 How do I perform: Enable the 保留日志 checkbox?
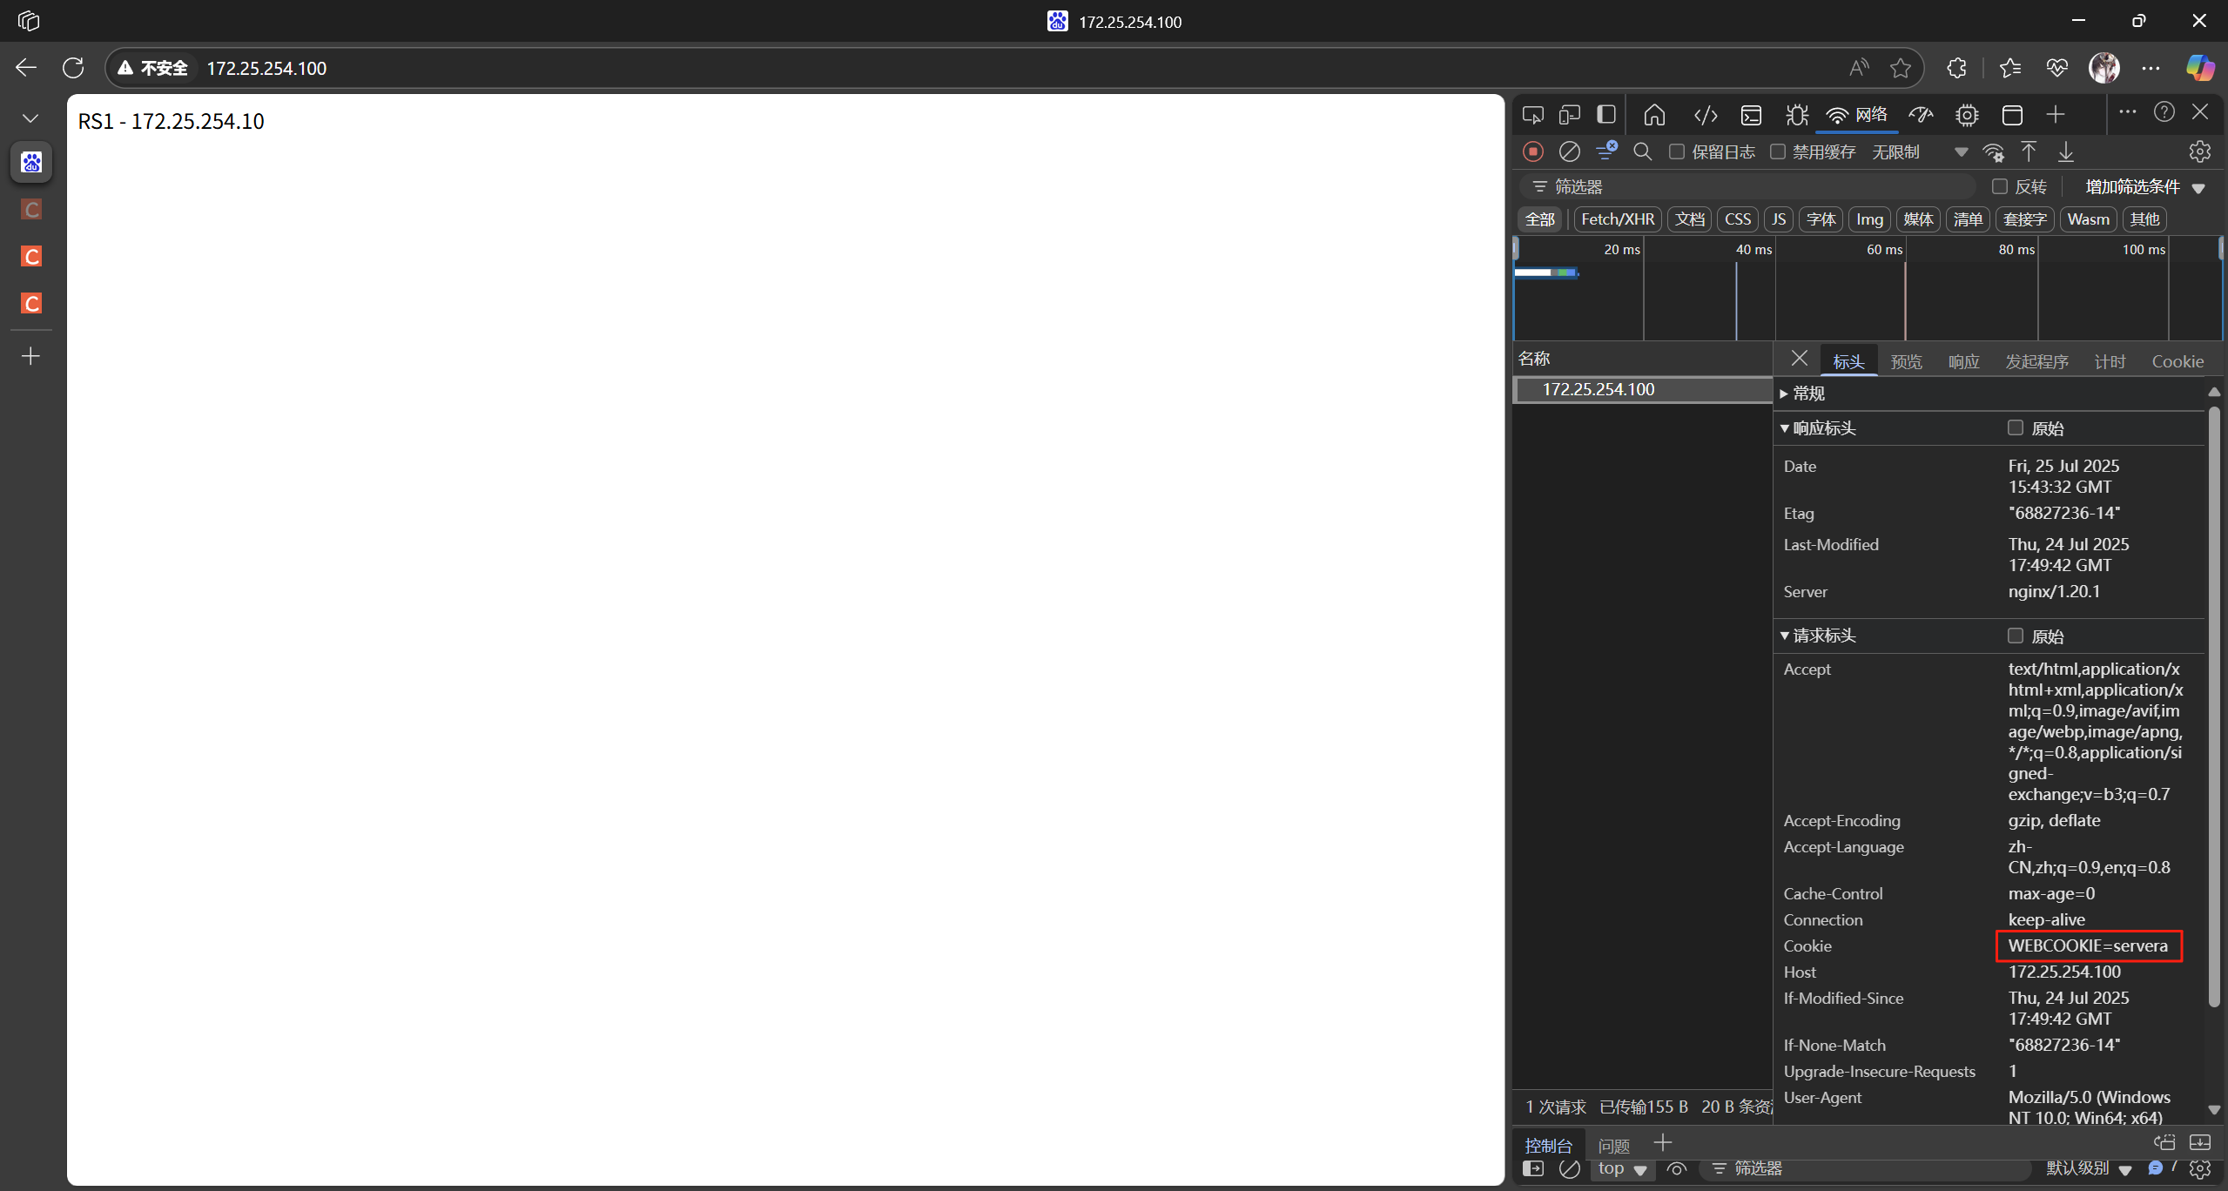coord(1677,151)
